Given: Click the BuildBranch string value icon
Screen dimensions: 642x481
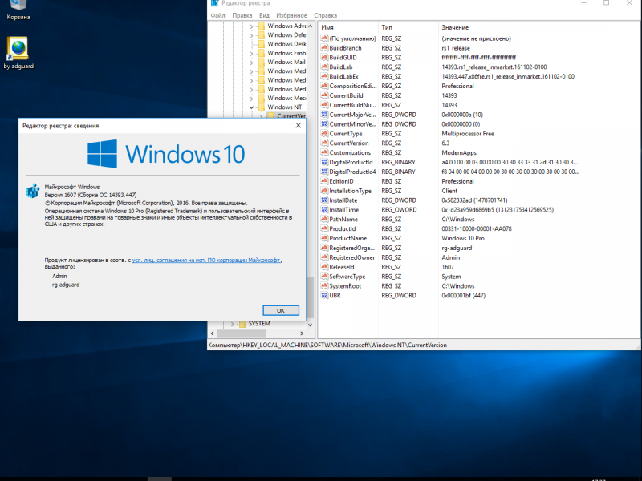Looking at the screenshot, I should tap(324, 48).
